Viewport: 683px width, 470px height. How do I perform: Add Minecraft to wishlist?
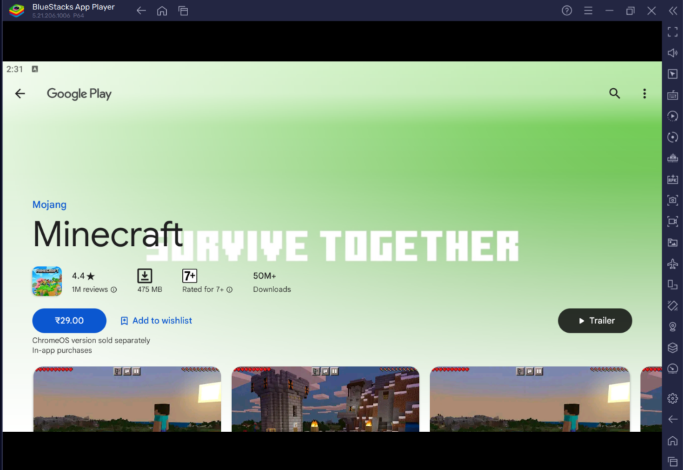(155, 321)
